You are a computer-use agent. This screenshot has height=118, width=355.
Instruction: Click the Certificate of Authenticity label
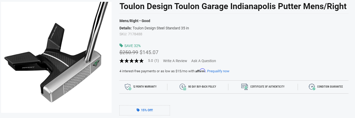tap(267, 87)
